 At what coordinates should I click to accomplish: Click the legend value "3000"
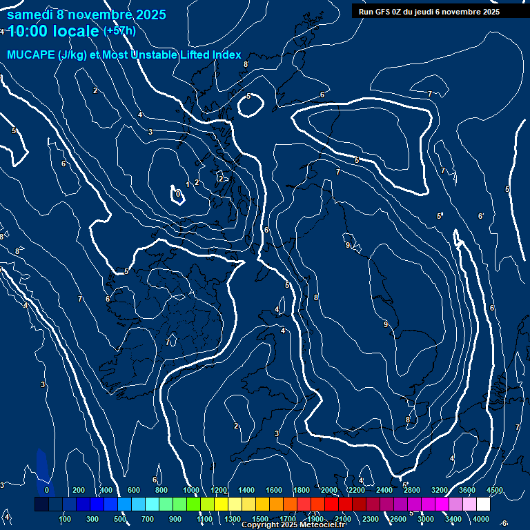[x=426, y=519]
